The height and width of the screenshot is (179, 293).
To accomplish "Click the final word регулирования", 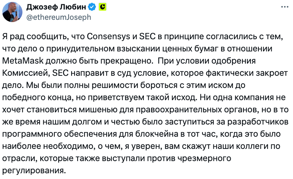I will click(34, 171).
